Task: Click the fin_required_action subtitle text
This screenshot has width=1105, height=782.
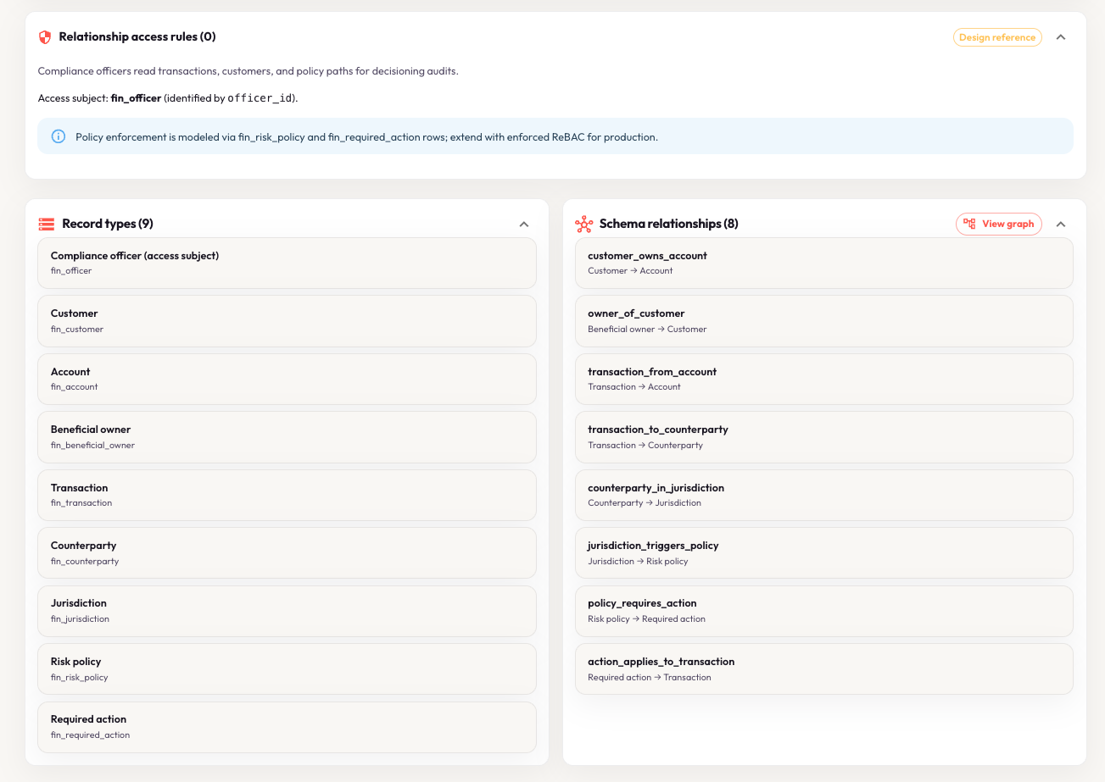Action: tap(90, 735)
